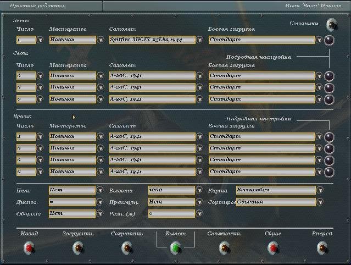Viewport: 351px width, 265px height.
Task: Toggle detailed setup for first enemy row
Action: pos(329,137)
